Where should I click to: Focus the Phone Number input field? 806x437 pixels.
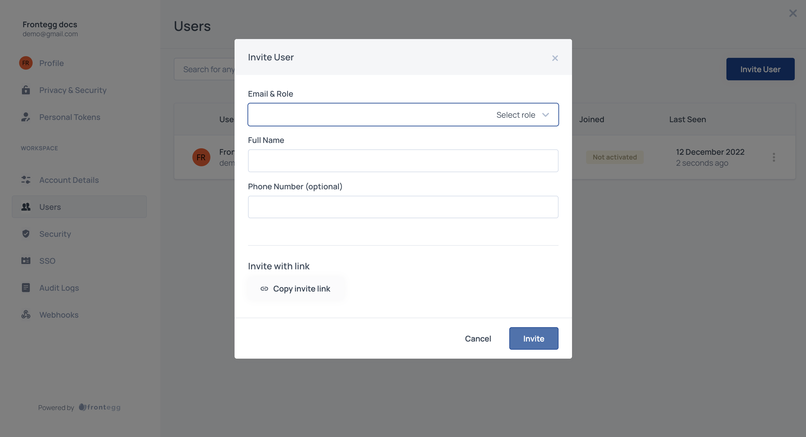[403, 207]
